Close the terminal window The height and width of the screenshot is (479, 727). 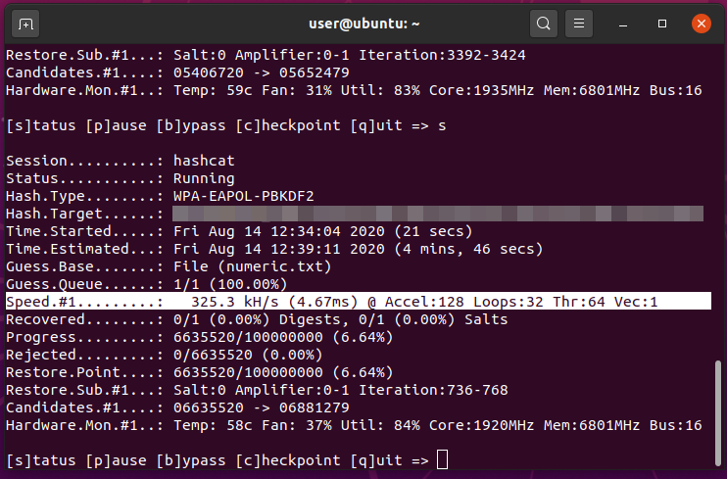[x=700, y=23]
